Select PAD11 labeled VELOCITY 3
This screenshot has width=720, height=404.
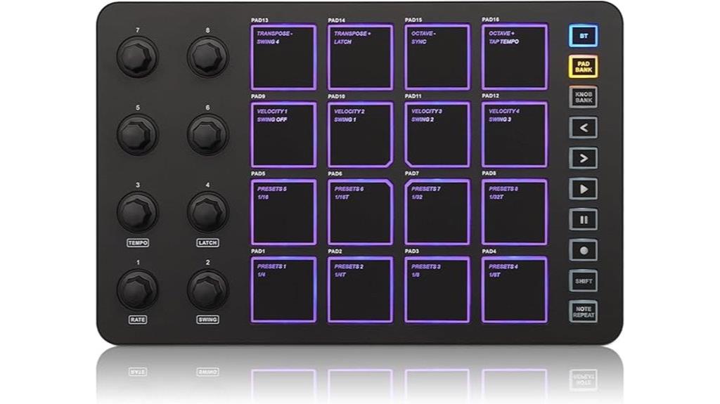(437, 134)
